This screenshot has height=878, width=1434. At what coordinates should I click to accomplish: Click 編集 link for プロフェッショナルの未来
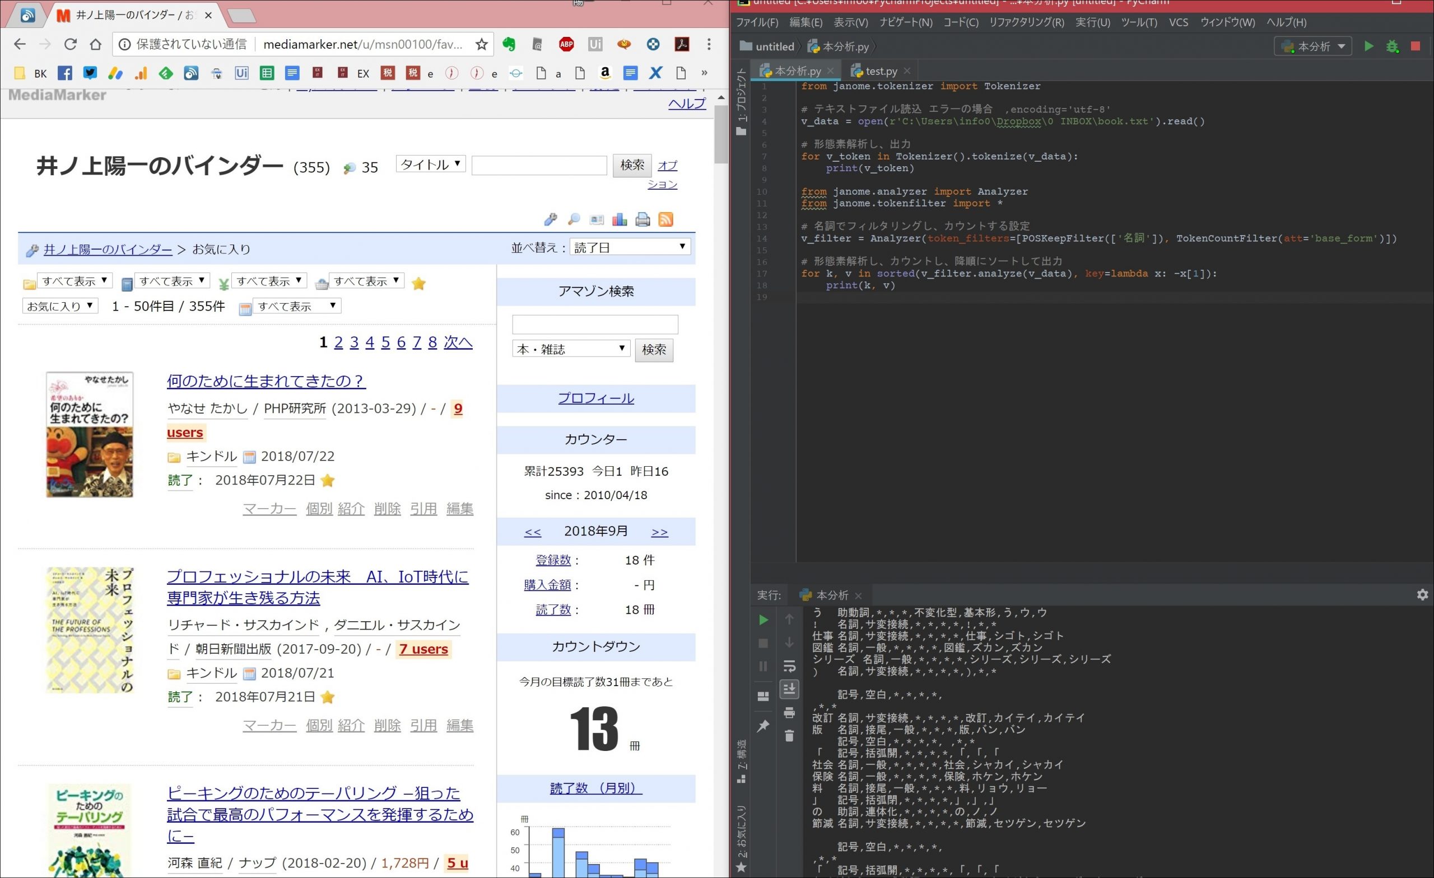click(x=460, y=725)
